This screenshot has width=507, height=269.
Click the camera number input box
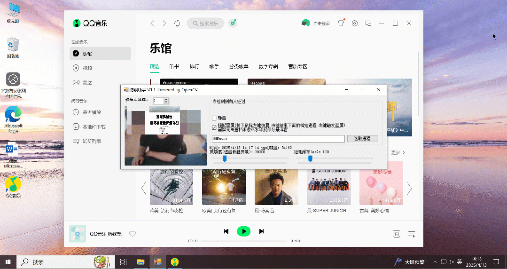(158, 101)
